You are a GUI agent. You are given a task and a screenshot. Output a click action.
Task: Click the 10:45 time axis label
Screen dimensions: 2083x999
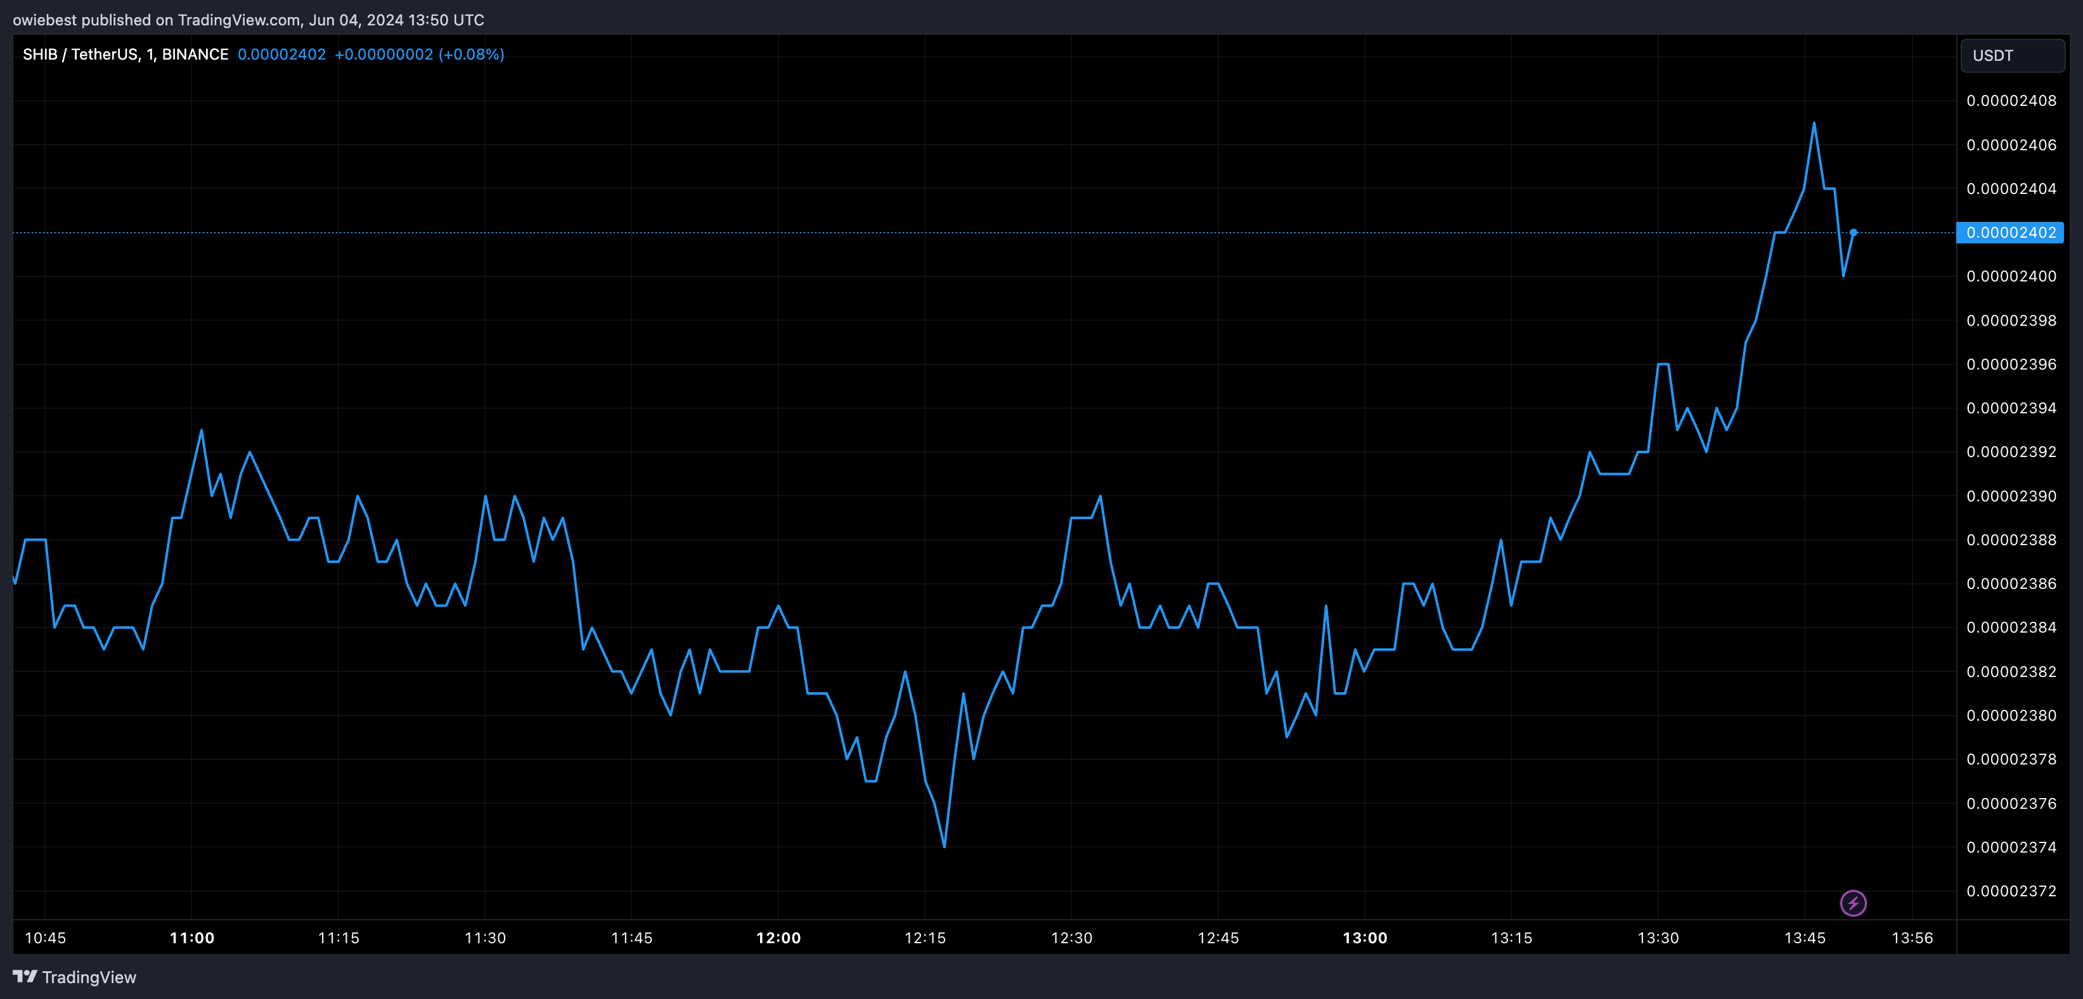45,938
